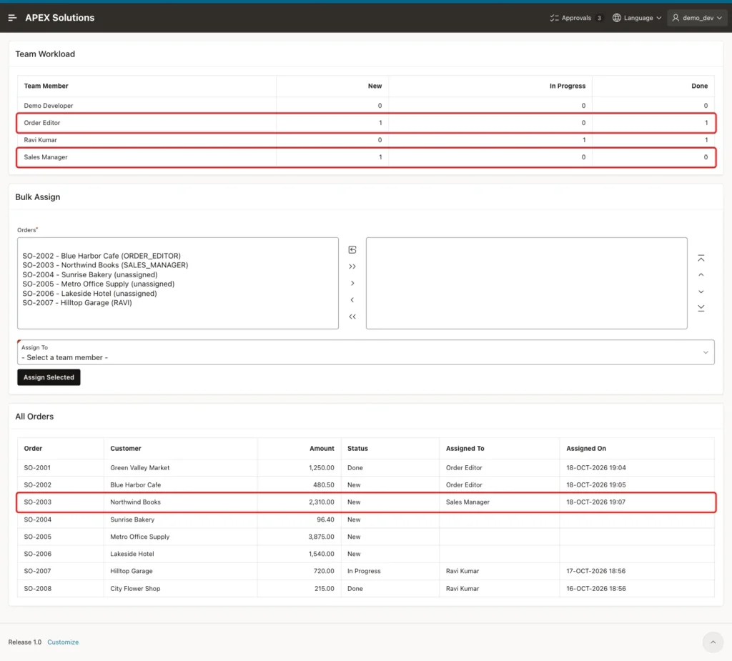Open the Approvals list
The width and height of the screenshot is (732, 661).
tap(576, 18)
